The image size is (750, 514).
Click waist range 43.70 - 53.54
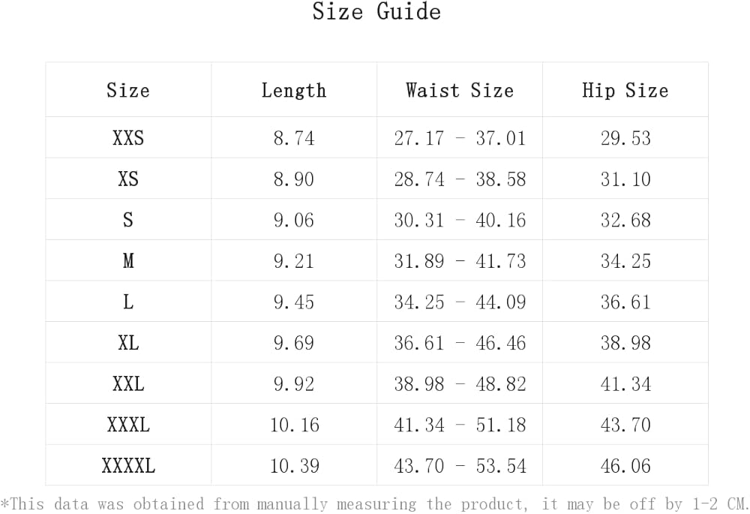point(460,466)
